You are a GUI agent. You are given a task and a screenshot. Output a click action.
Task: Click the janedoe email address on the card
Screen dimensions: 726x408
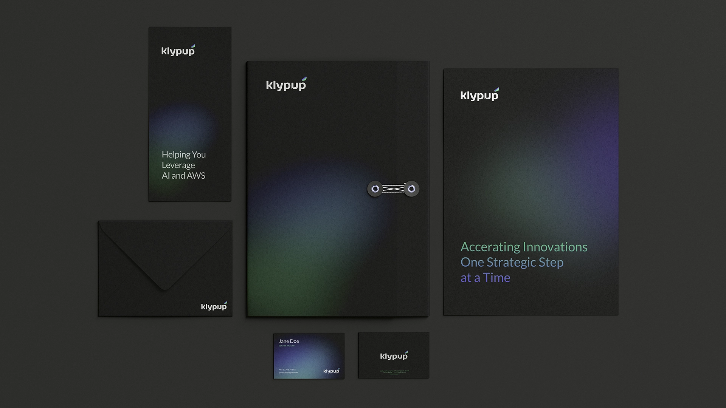(x=289, y=372)
